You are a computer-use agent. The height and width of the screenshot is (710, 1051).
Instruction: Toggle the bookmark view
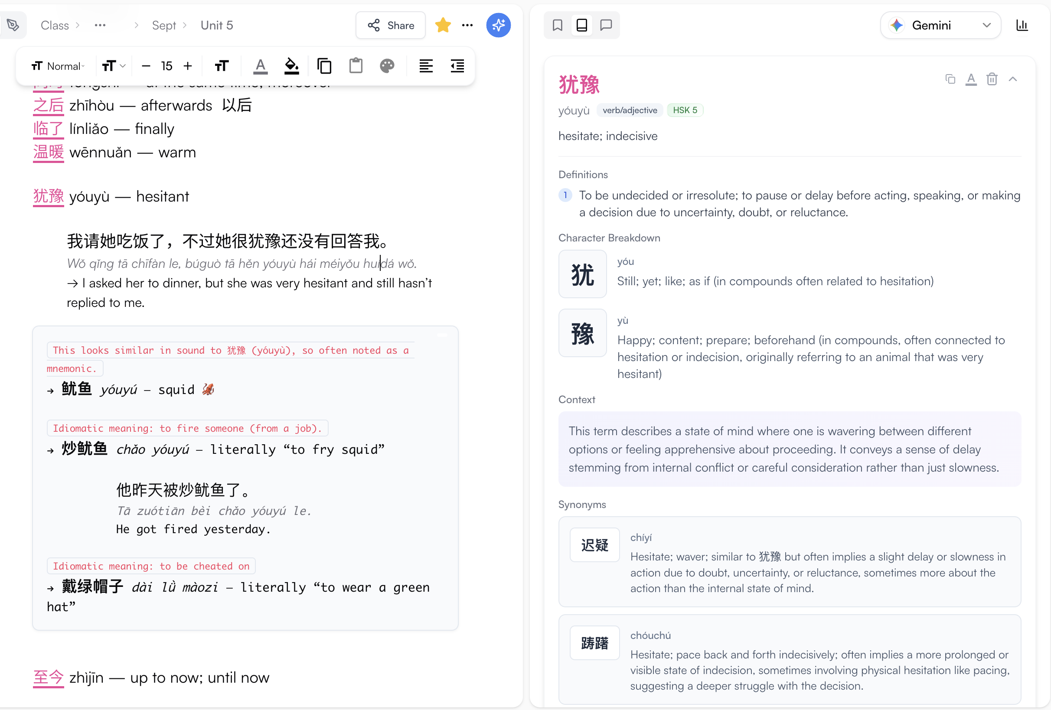[557, 25]
